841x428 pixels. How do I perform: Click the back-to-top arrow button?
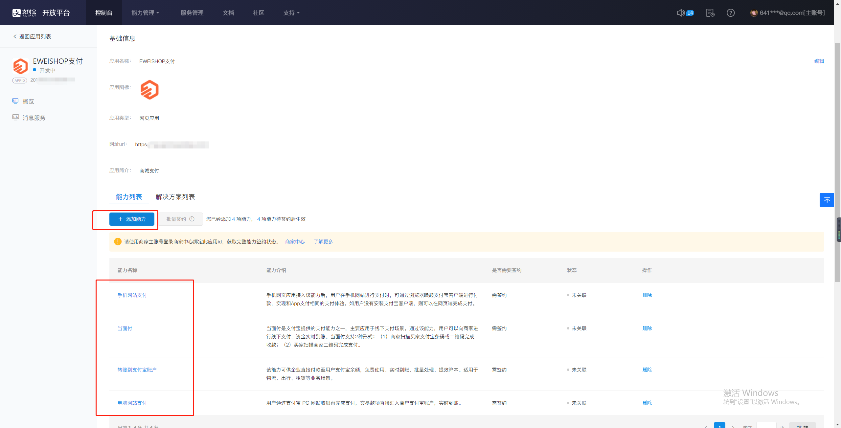tap(827, 200)
